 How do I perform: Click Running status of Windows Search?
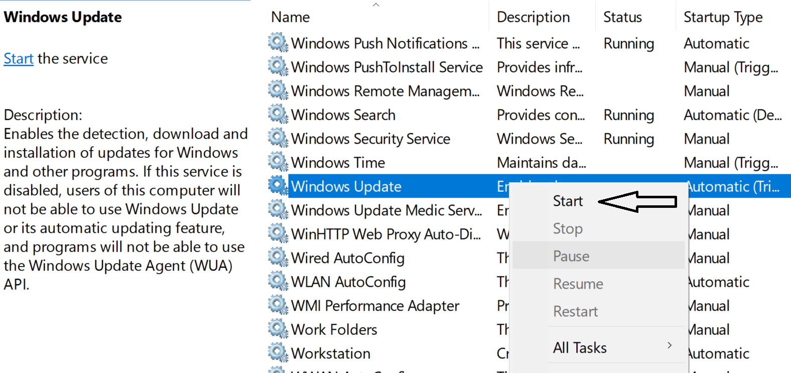coord(628,115)
